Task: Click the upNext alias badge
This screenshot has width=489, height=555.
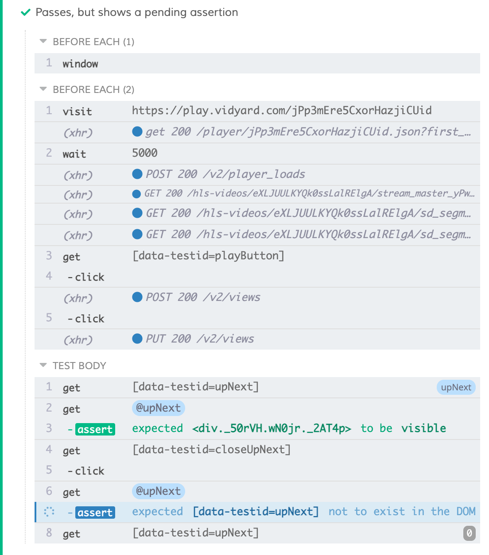Action: [456, 387]
